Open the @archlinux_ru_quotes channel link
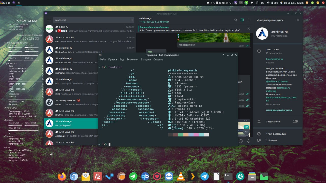The width and height of the screenshot is (326, 183). point(277,82)
